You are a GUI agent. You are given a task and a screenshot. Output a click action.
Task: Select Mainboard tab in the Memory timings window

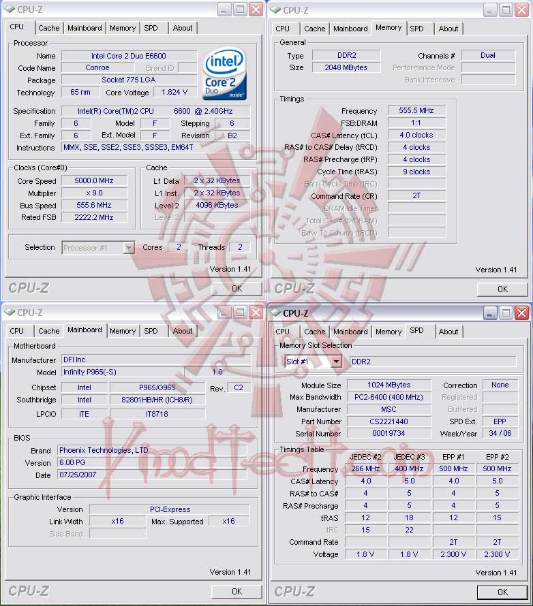point(350,29)
